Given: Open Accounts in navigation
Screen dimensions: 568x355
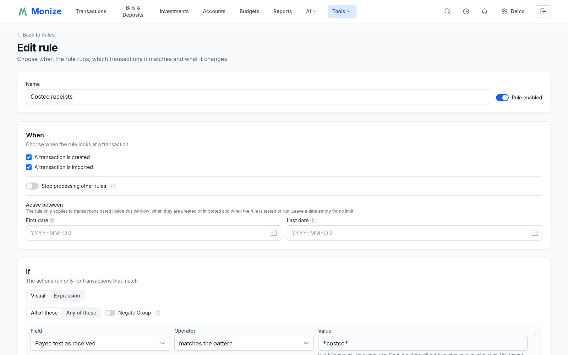Looking at the screenshot, I should pos(214,11).
